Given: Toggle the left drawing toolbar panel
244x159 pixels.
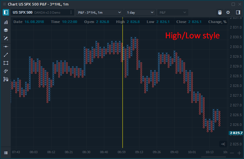Looking at the screenshot, I should [x=6, y=12].
